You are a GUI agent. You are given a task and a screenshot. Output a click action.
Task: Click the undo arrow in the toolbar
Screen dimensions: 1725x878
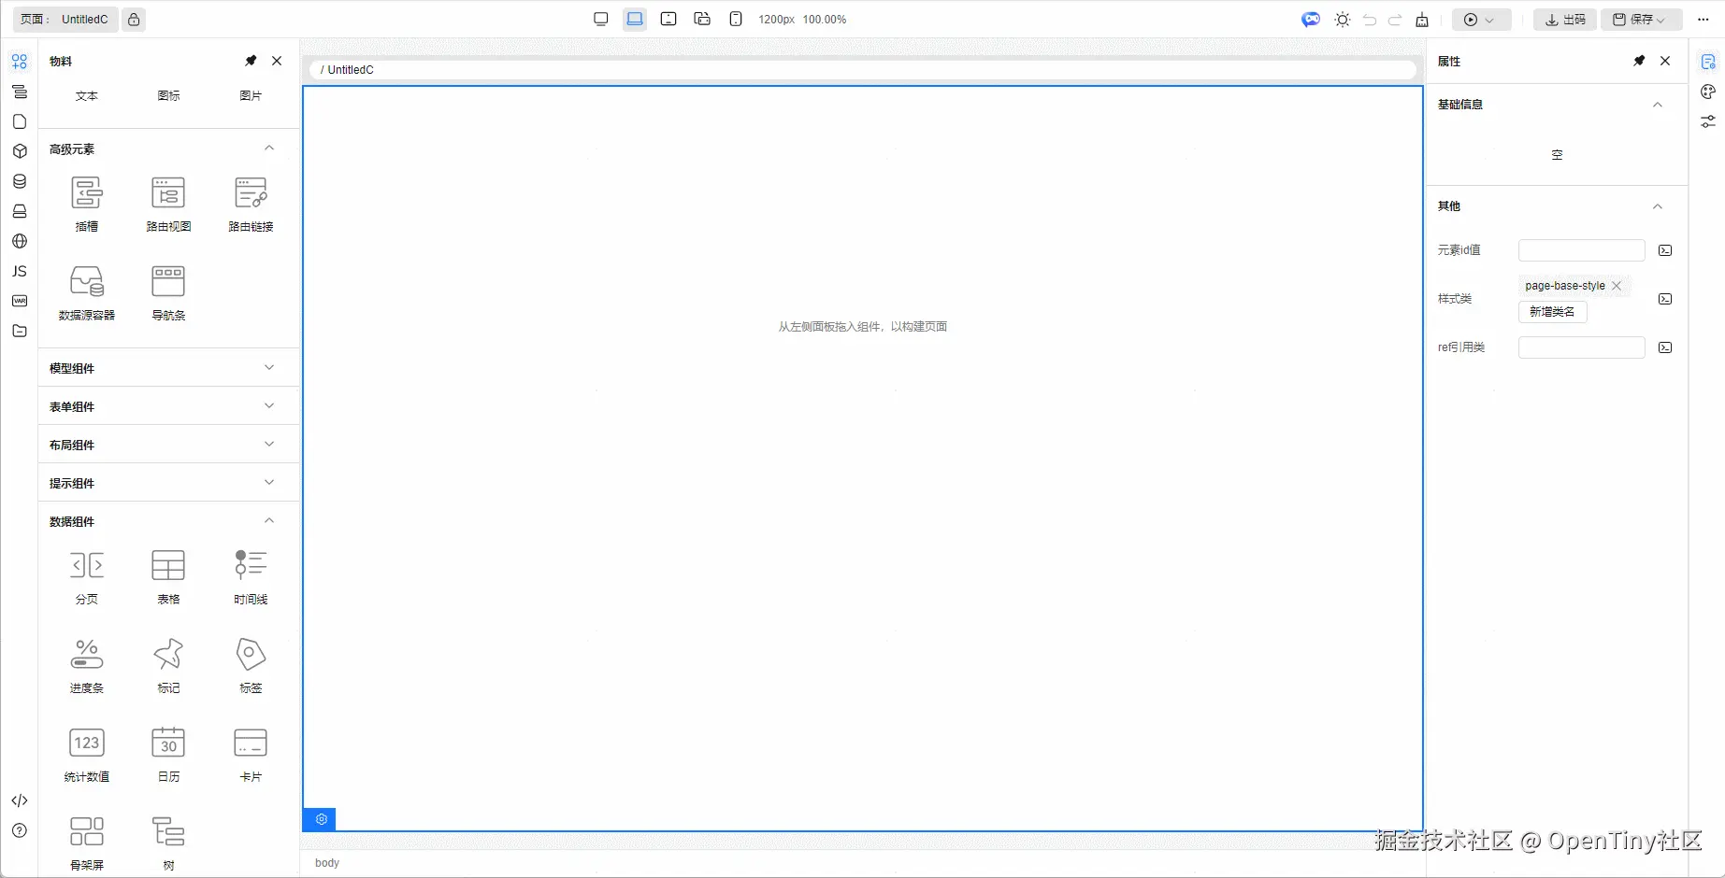point(1370,20)
